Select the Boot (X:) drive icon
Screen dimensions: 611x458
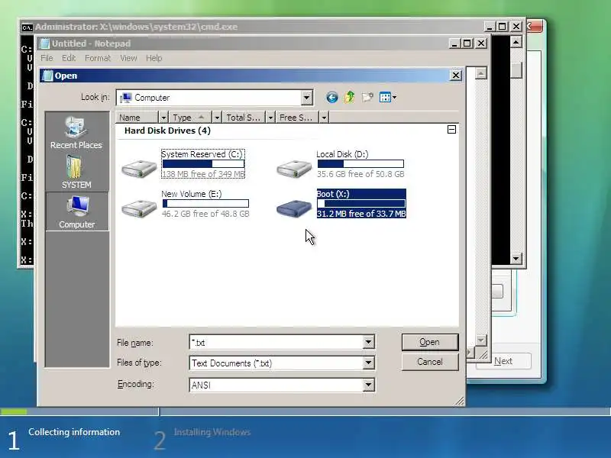[294, 208]
